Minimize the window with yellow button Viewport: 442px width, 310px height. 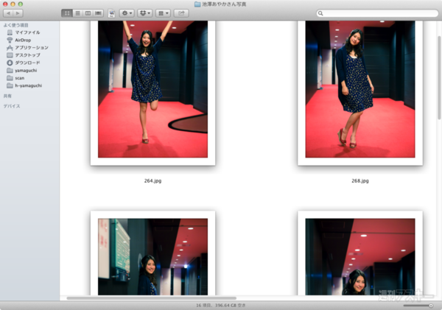tap(13, 4)
